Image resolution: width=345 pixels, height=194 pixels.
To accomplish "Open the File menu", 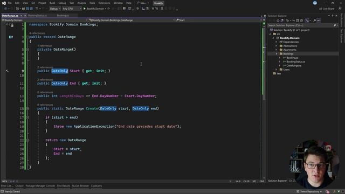I will point(10,3).
